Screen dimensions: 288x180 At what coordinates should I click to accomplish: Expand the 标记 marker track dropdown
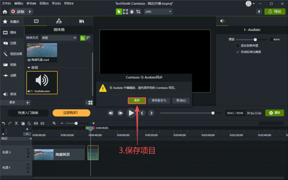(x=30, y=138)
